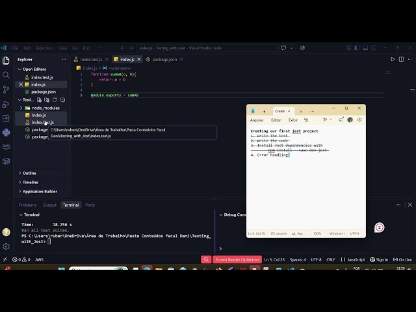416x312 pixels.
Task: Expand the Timeline section
Action: 31,182
